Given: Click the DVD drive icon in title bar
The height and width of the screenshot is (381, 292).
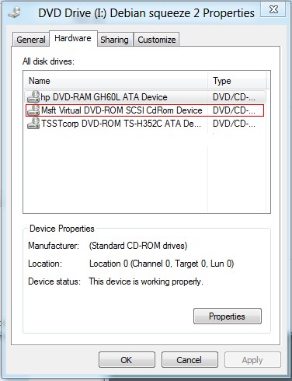Looking at the screenshot, I should pyautogui.click(x=15, y=12).
